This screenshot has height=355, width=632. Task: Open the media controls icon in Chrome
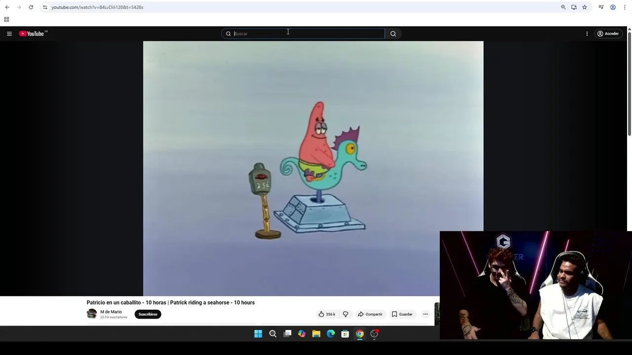pos(601,7)
